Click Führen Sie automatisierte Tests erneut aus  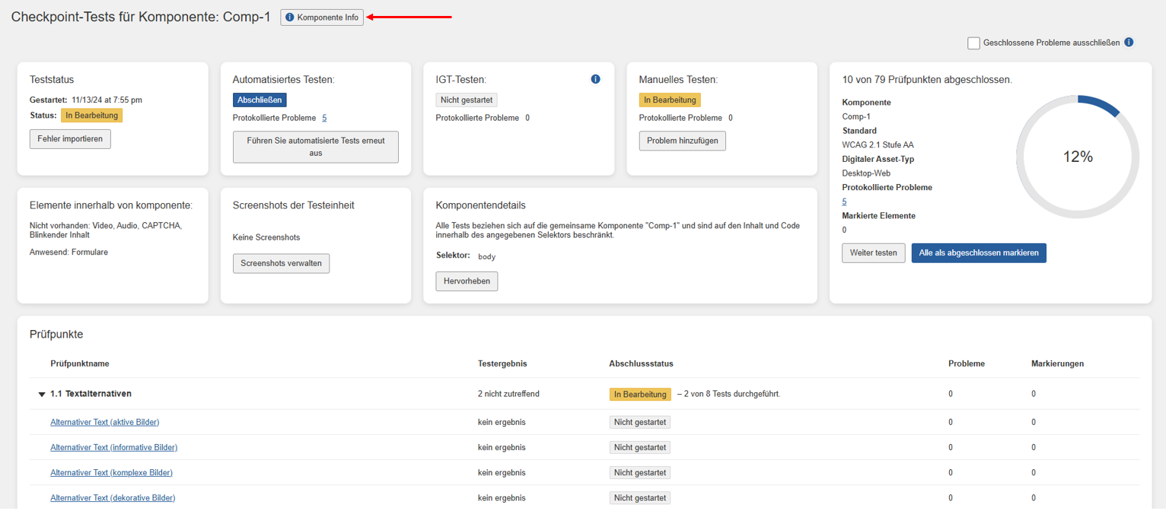pyautogui.click(x=315, y=147)
